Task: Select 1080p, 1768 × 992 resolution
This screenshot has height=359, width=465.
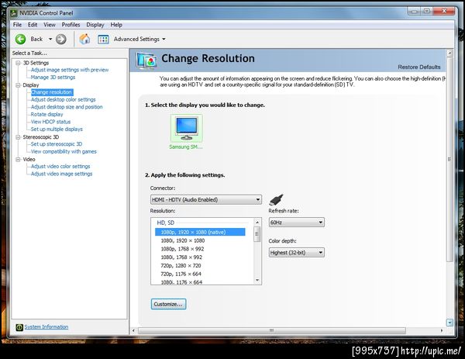Action: (x=182, y=249)
